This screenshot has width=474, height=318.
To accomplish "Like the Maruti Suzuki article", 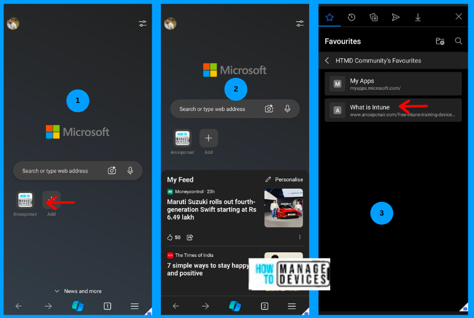I will click(170, 237).
